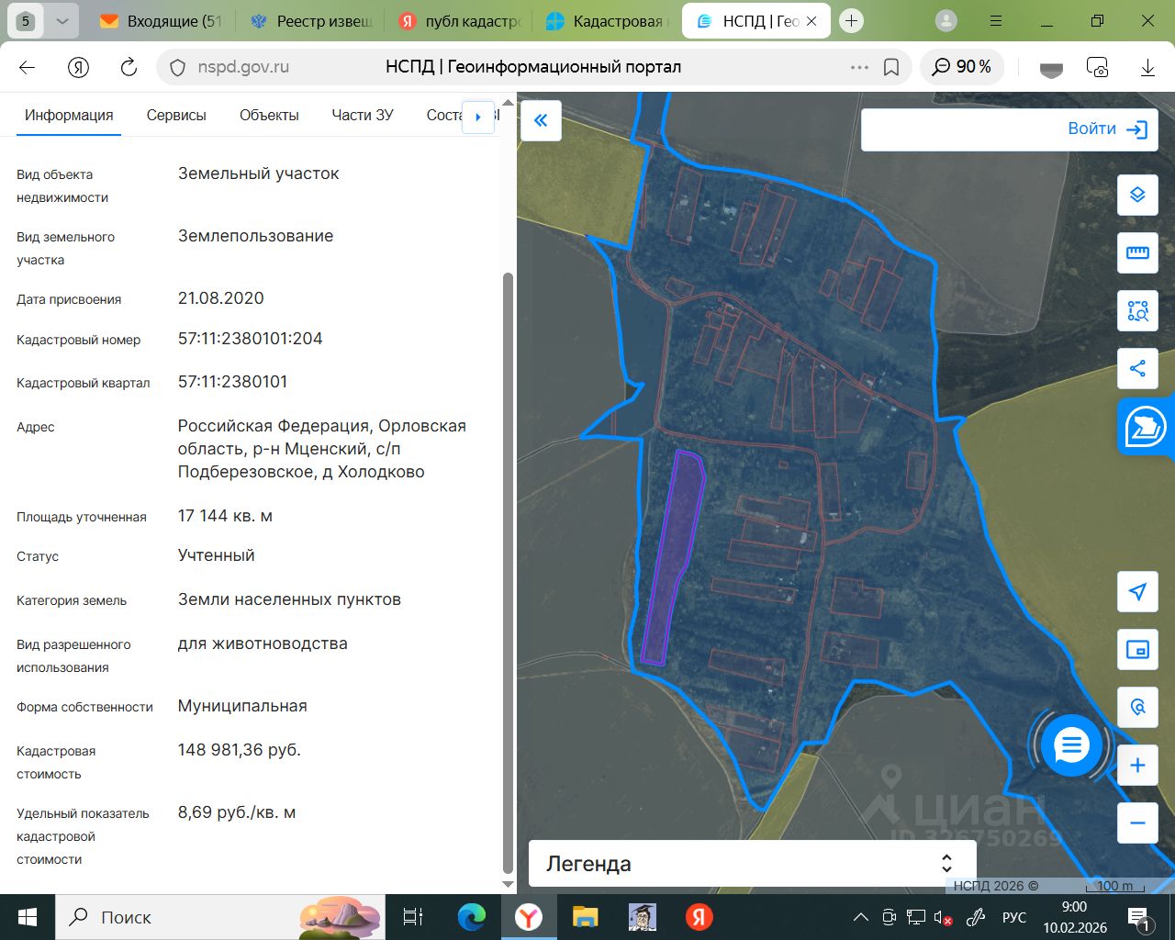Select cadastral quarter 57:11:2380101
The height and width of the screenshot is (940, 1175).
[233, 382]
